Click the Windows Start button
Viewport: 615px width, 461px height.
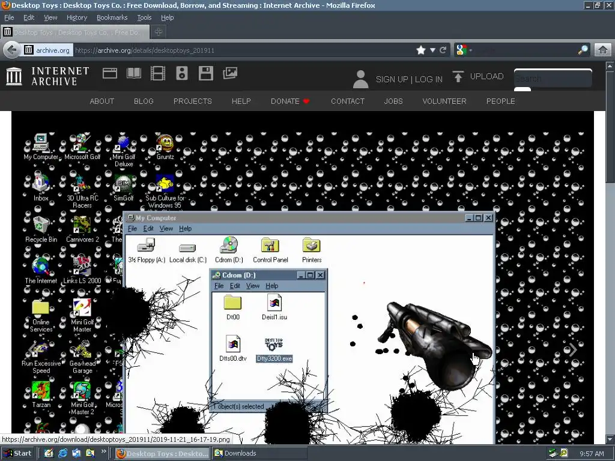18,453
